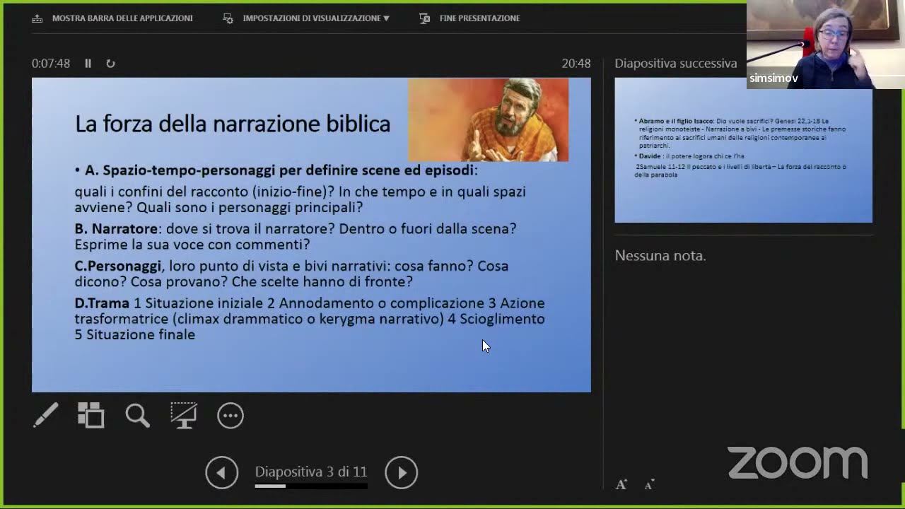Click the Diapositiva 3 di 11 counter

[311, 472]
